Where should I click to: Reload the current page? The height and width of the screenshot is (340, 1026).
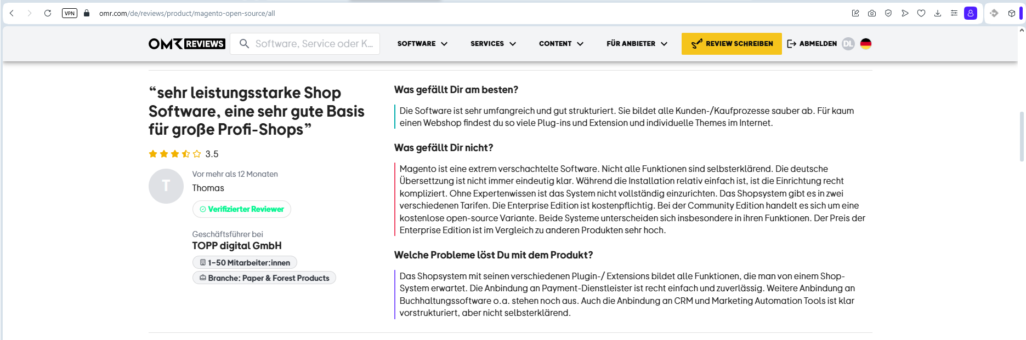tap(48, 13)
